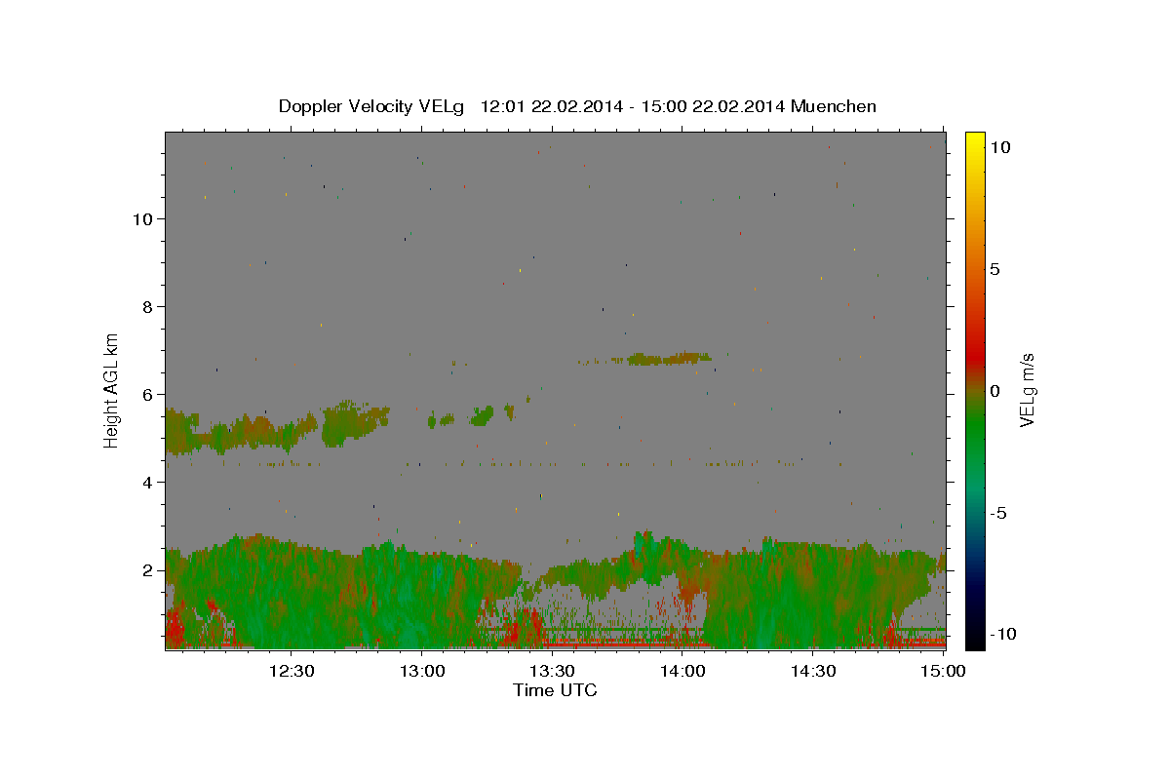Click the 12:30 time tick label
1170x780 pixels.
pos(292,671)
